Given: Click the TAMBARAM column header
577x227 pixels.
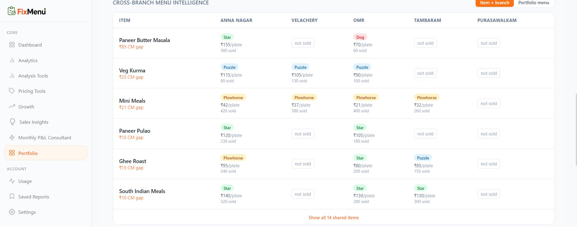Looking at the screenshot, I should click(427, 20).
